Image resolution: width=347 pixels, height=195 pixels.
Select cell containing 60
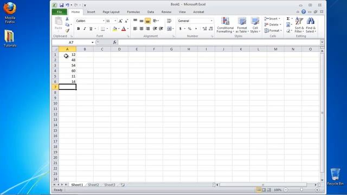[x=67, y=71]
